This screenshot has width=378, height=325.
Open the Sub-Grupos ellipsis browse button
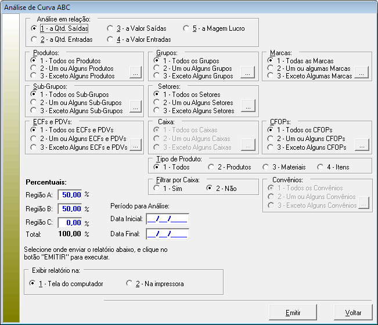135,107
